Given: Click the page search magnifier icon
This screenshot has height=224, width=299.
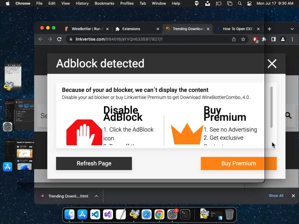Looking at the screenshot, I should [x=288, y=115].
